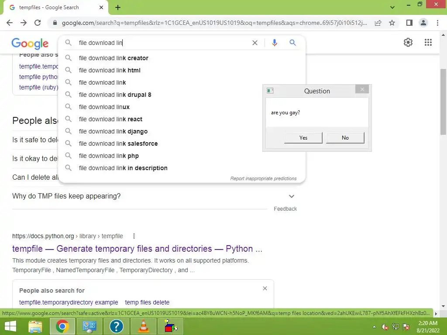
Task: Click the Google logo
Action: pos(30,43)
